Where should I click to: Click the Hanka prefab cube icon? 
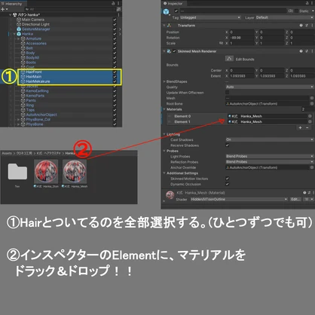pos(19,34)
